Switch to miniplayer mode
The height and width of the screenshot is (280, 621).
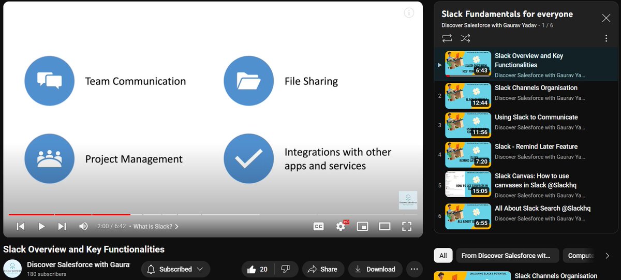point(363,226)
